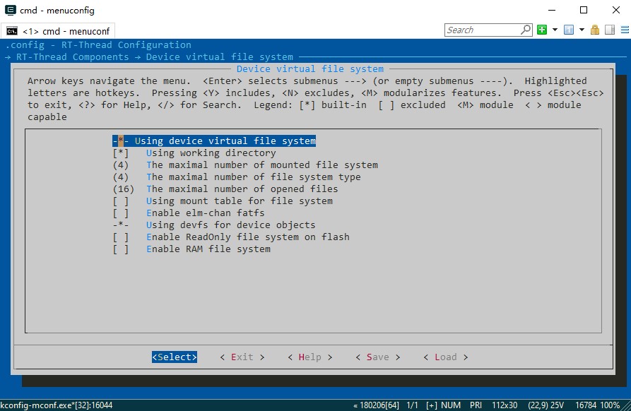631x411 pixels.
Task: Click the < Help > button
Action: 310,357
